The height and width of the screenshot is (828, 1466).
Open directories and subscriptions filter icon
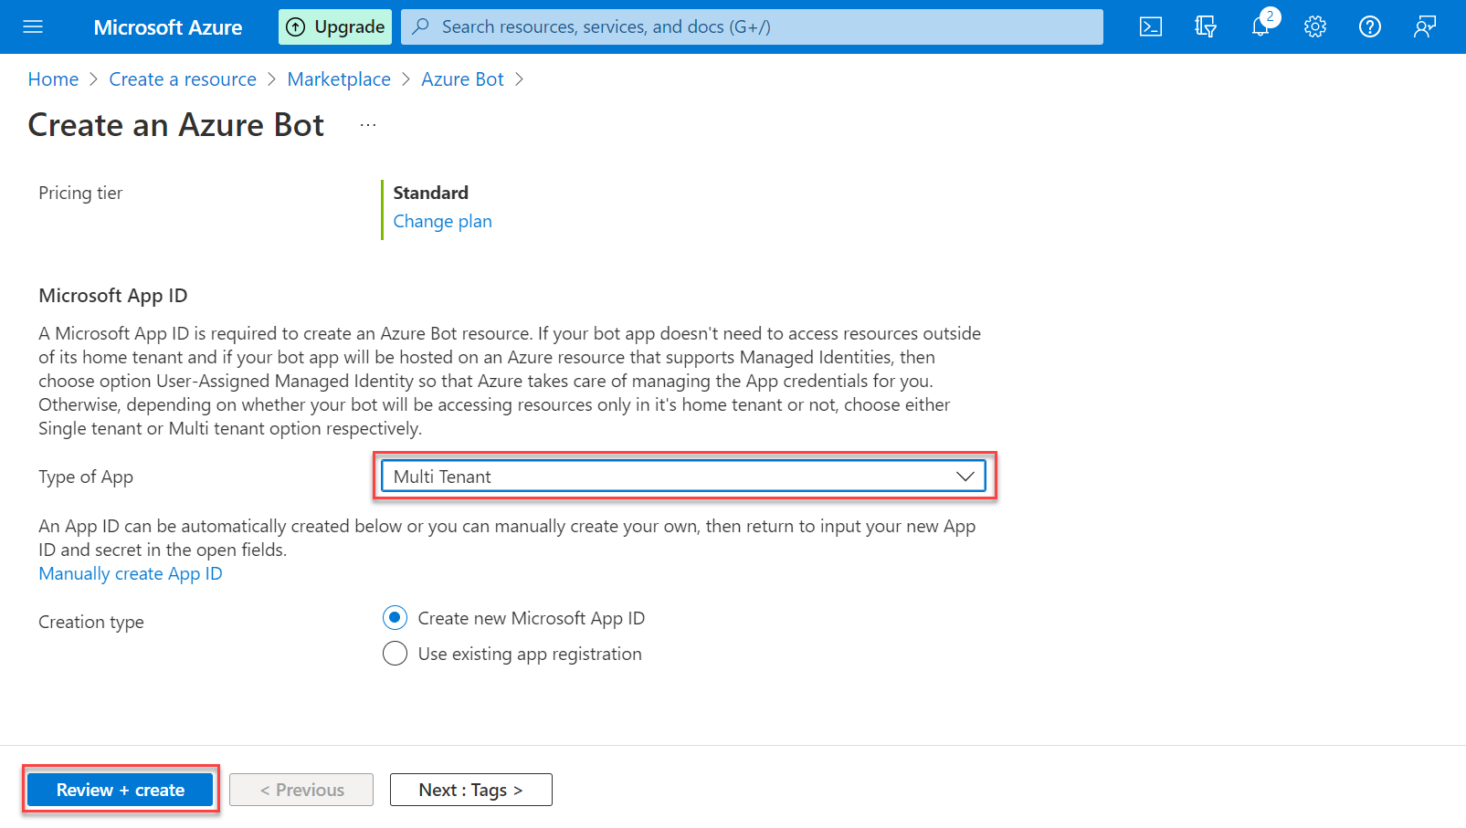(1206, 26)
